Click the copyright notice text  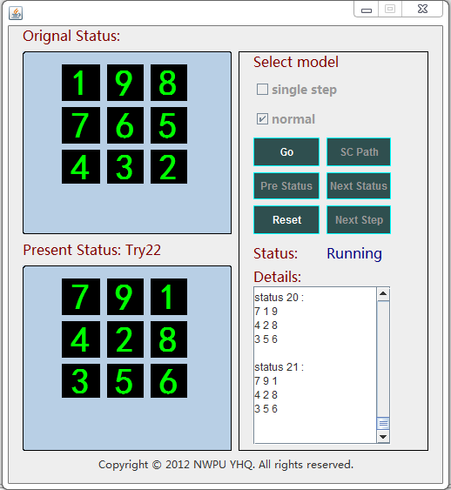click(226, 465)
